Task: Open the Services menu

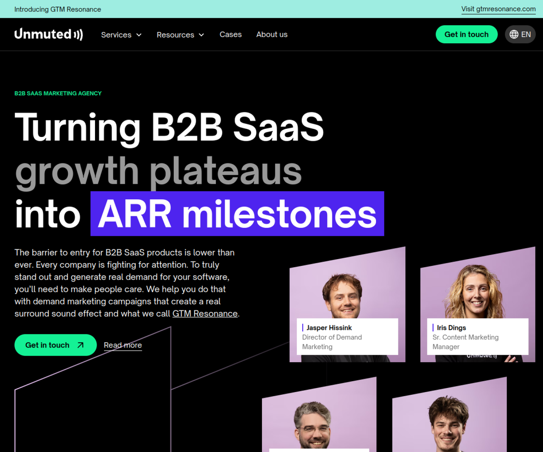Action: click(x=121, y=35)
